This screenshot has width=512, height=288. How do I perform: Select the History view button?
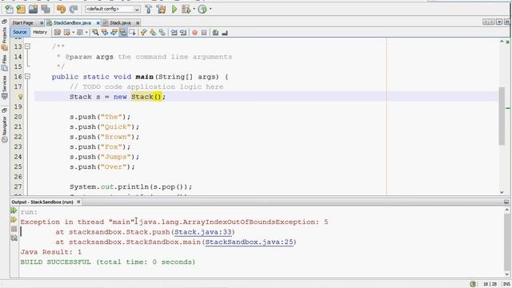click(40, 32)
